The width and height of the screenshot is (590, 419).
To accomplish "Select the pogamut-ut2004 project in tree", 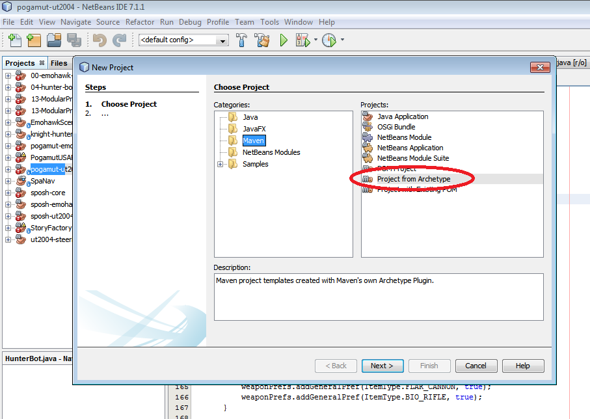I will pos(51,169).
